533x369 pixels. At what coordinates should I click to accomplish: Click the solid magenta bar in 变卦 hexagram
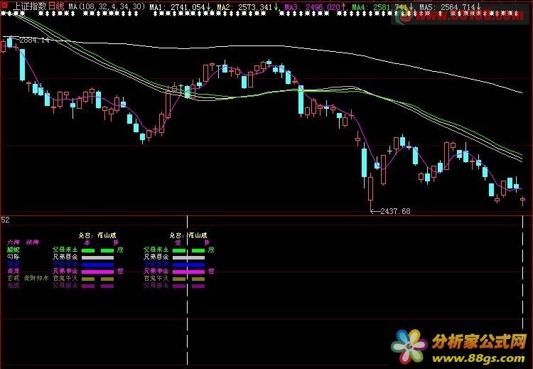click(188, 272)
